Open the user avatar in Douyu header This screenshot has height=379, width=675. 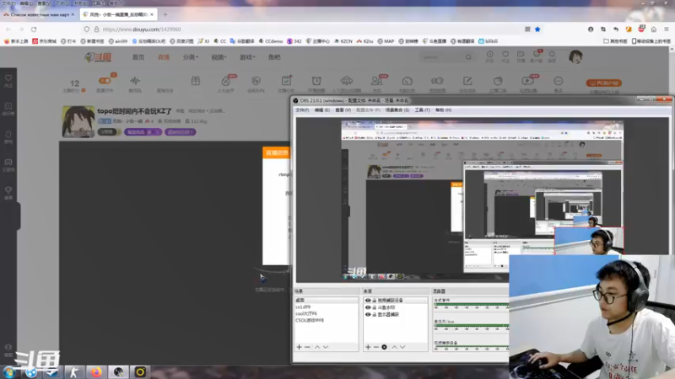click(575, 56)
